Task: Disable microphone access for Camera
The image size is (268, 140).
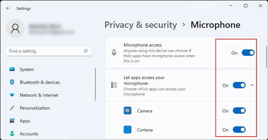Action: (x=239, y=111)
